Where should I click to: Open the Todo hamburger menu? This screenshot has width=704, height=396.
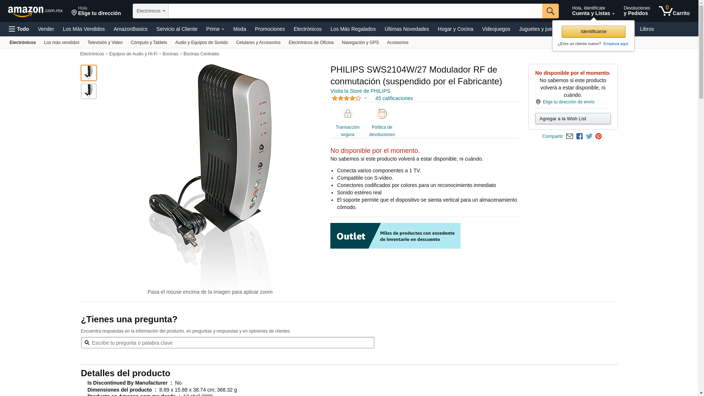coord(19,29)
